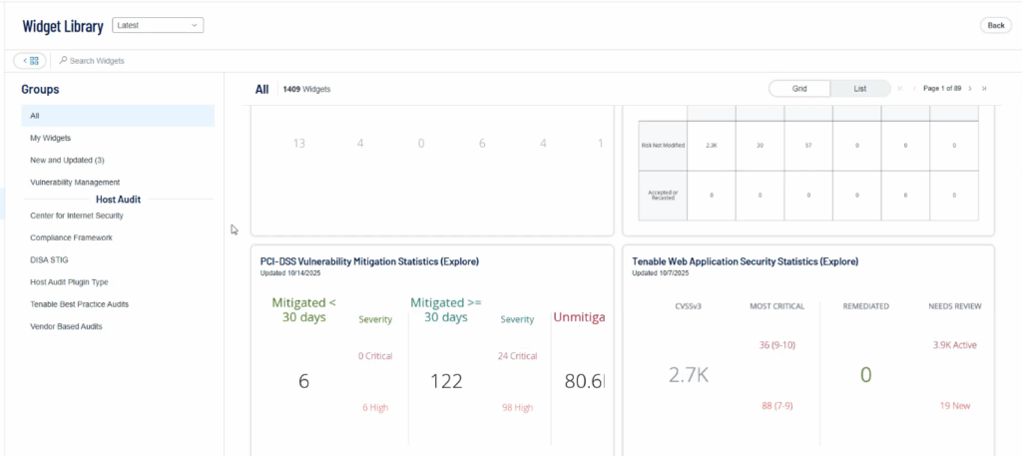Click the search magnifier icon
Image resolution: width=1022 pixels, height=456 pixels.
coord(64,61)
